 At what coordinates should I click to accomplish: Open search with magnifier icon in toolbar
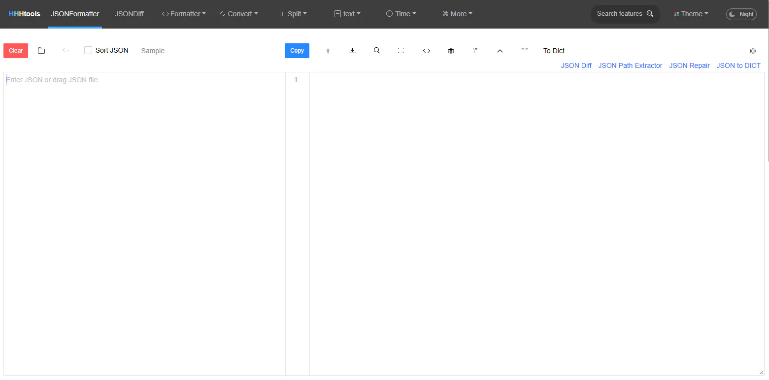(377, 51)
